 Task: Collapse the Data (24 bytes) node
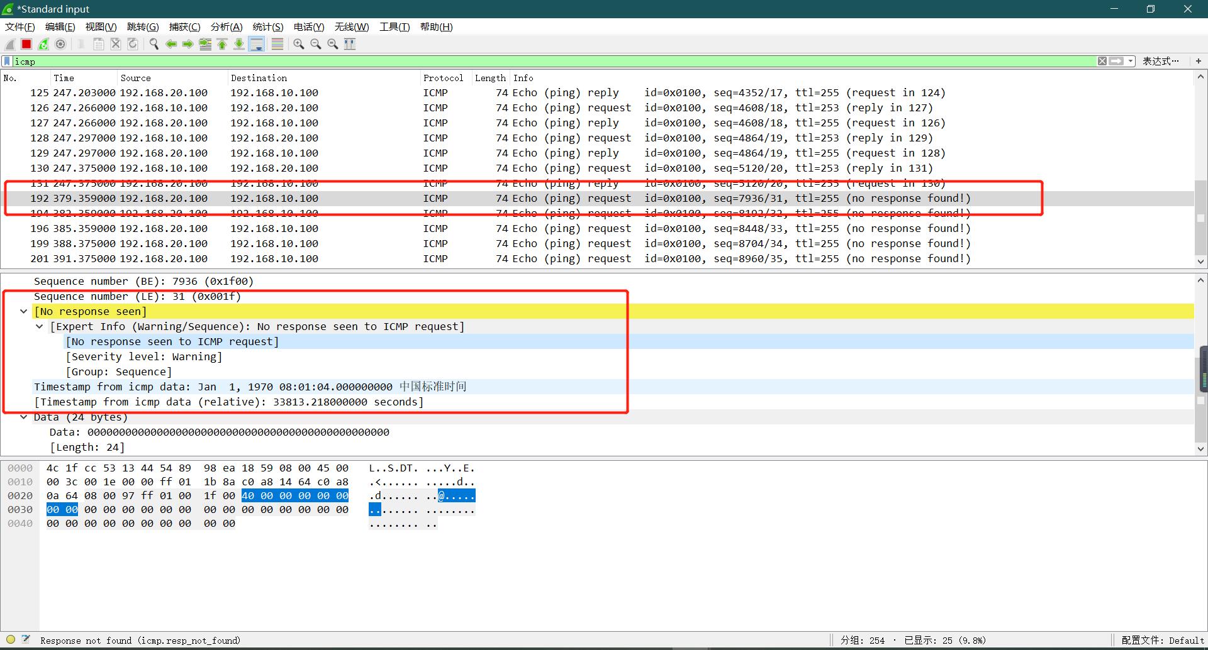(x=24, y=417)
